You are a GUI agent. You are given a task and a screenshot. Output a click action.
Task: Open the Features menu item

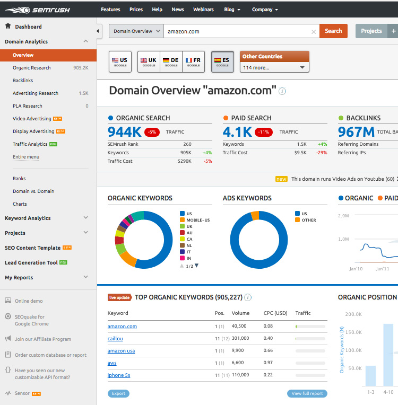coord(110,10)
